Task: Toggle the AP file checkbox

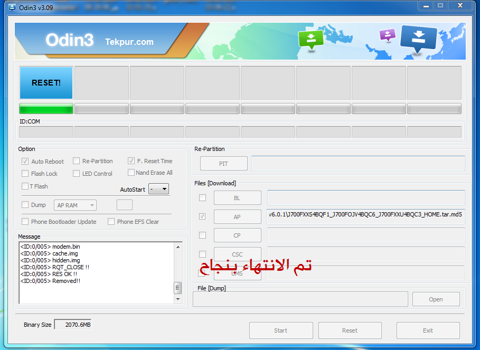Action: click(x=202, y=216)
